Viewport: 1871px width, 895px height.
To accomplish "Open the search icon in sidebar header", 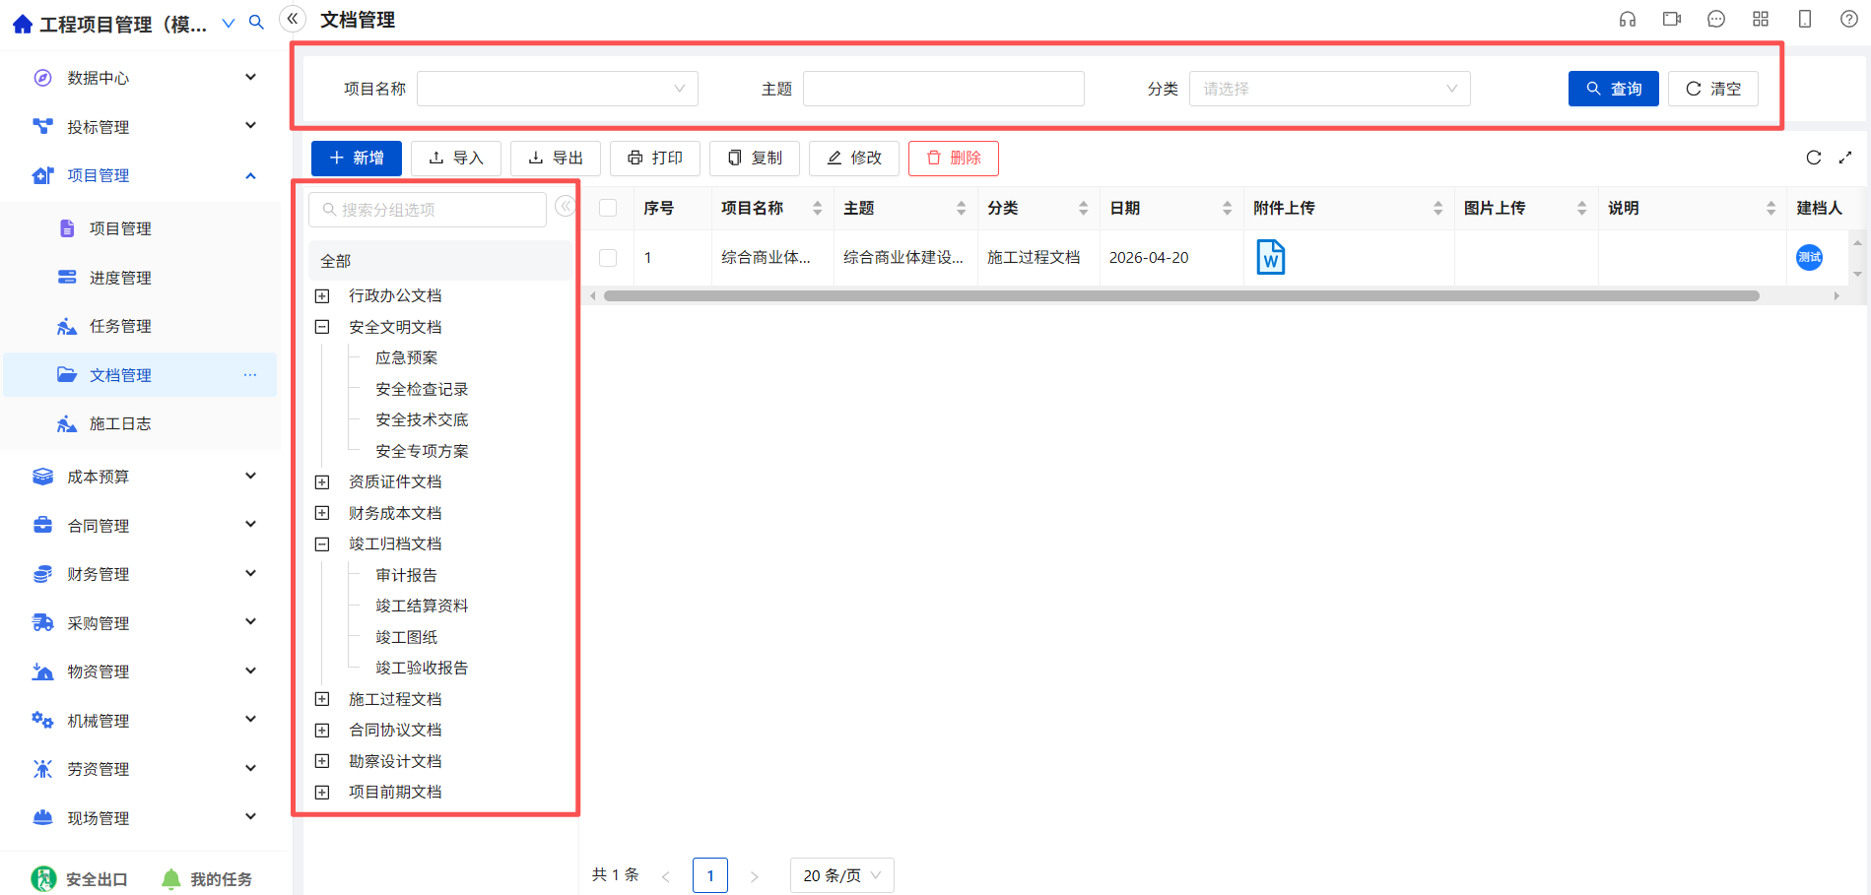I will point(256,23).
